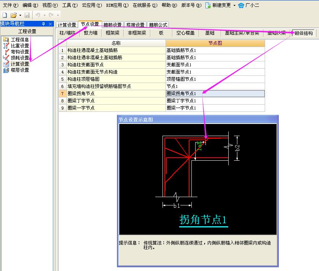Click the 圈梁丁字节点1 value cell

215,101
